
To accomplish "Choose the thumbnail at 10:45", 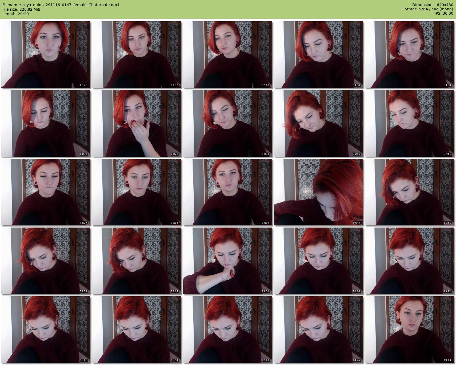I will click(319, 192).
